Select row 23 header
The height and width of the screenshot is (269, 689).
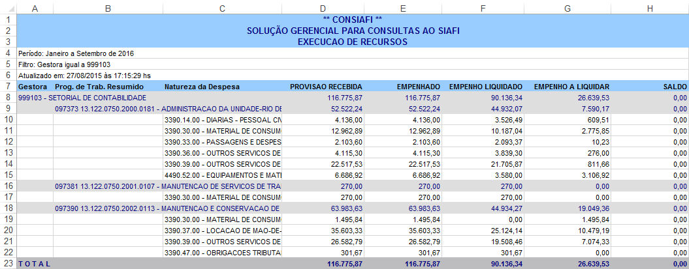point(8,264)
